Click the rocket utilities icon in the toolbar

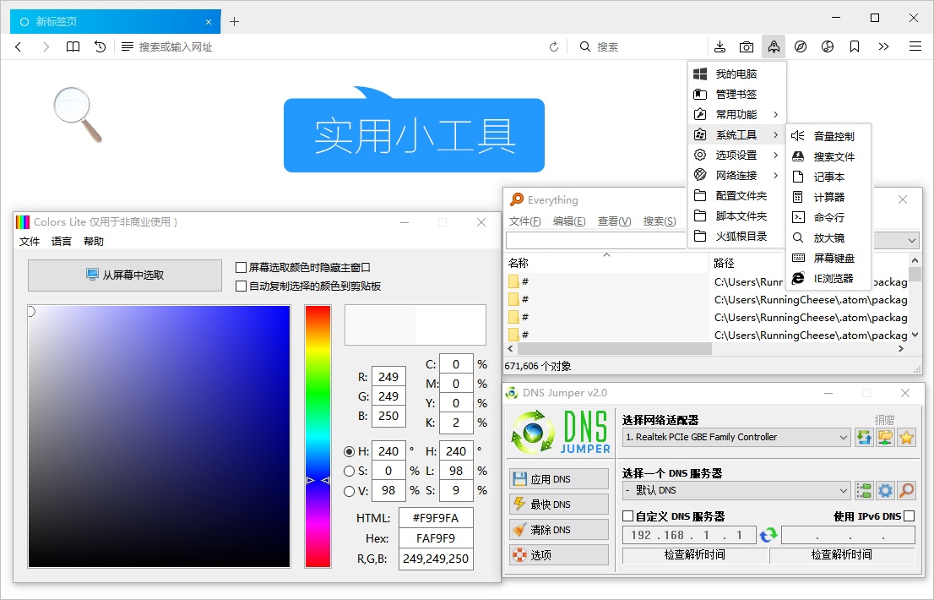tap(774, 46)
